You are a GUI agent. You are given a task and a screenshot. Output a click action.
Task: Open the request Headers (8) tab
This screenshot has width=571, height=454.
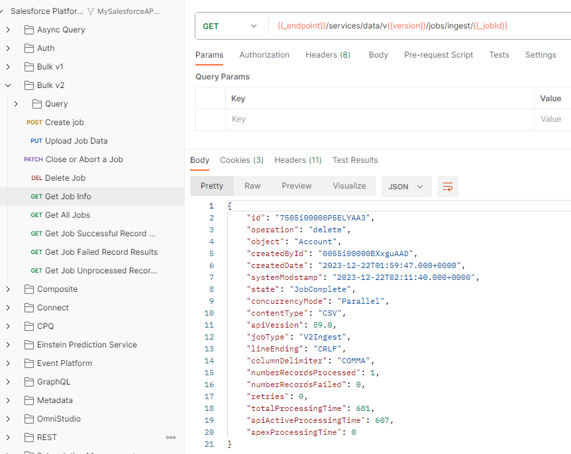tap(328, 55)
